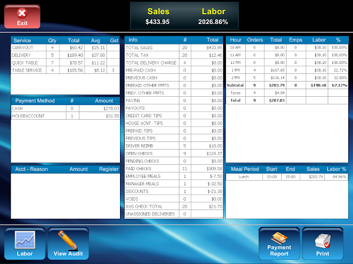This screenshot has width=353, height=264.
Task: Select the PAYINS row
Action: pyautogui.click(x=174, y=100)
